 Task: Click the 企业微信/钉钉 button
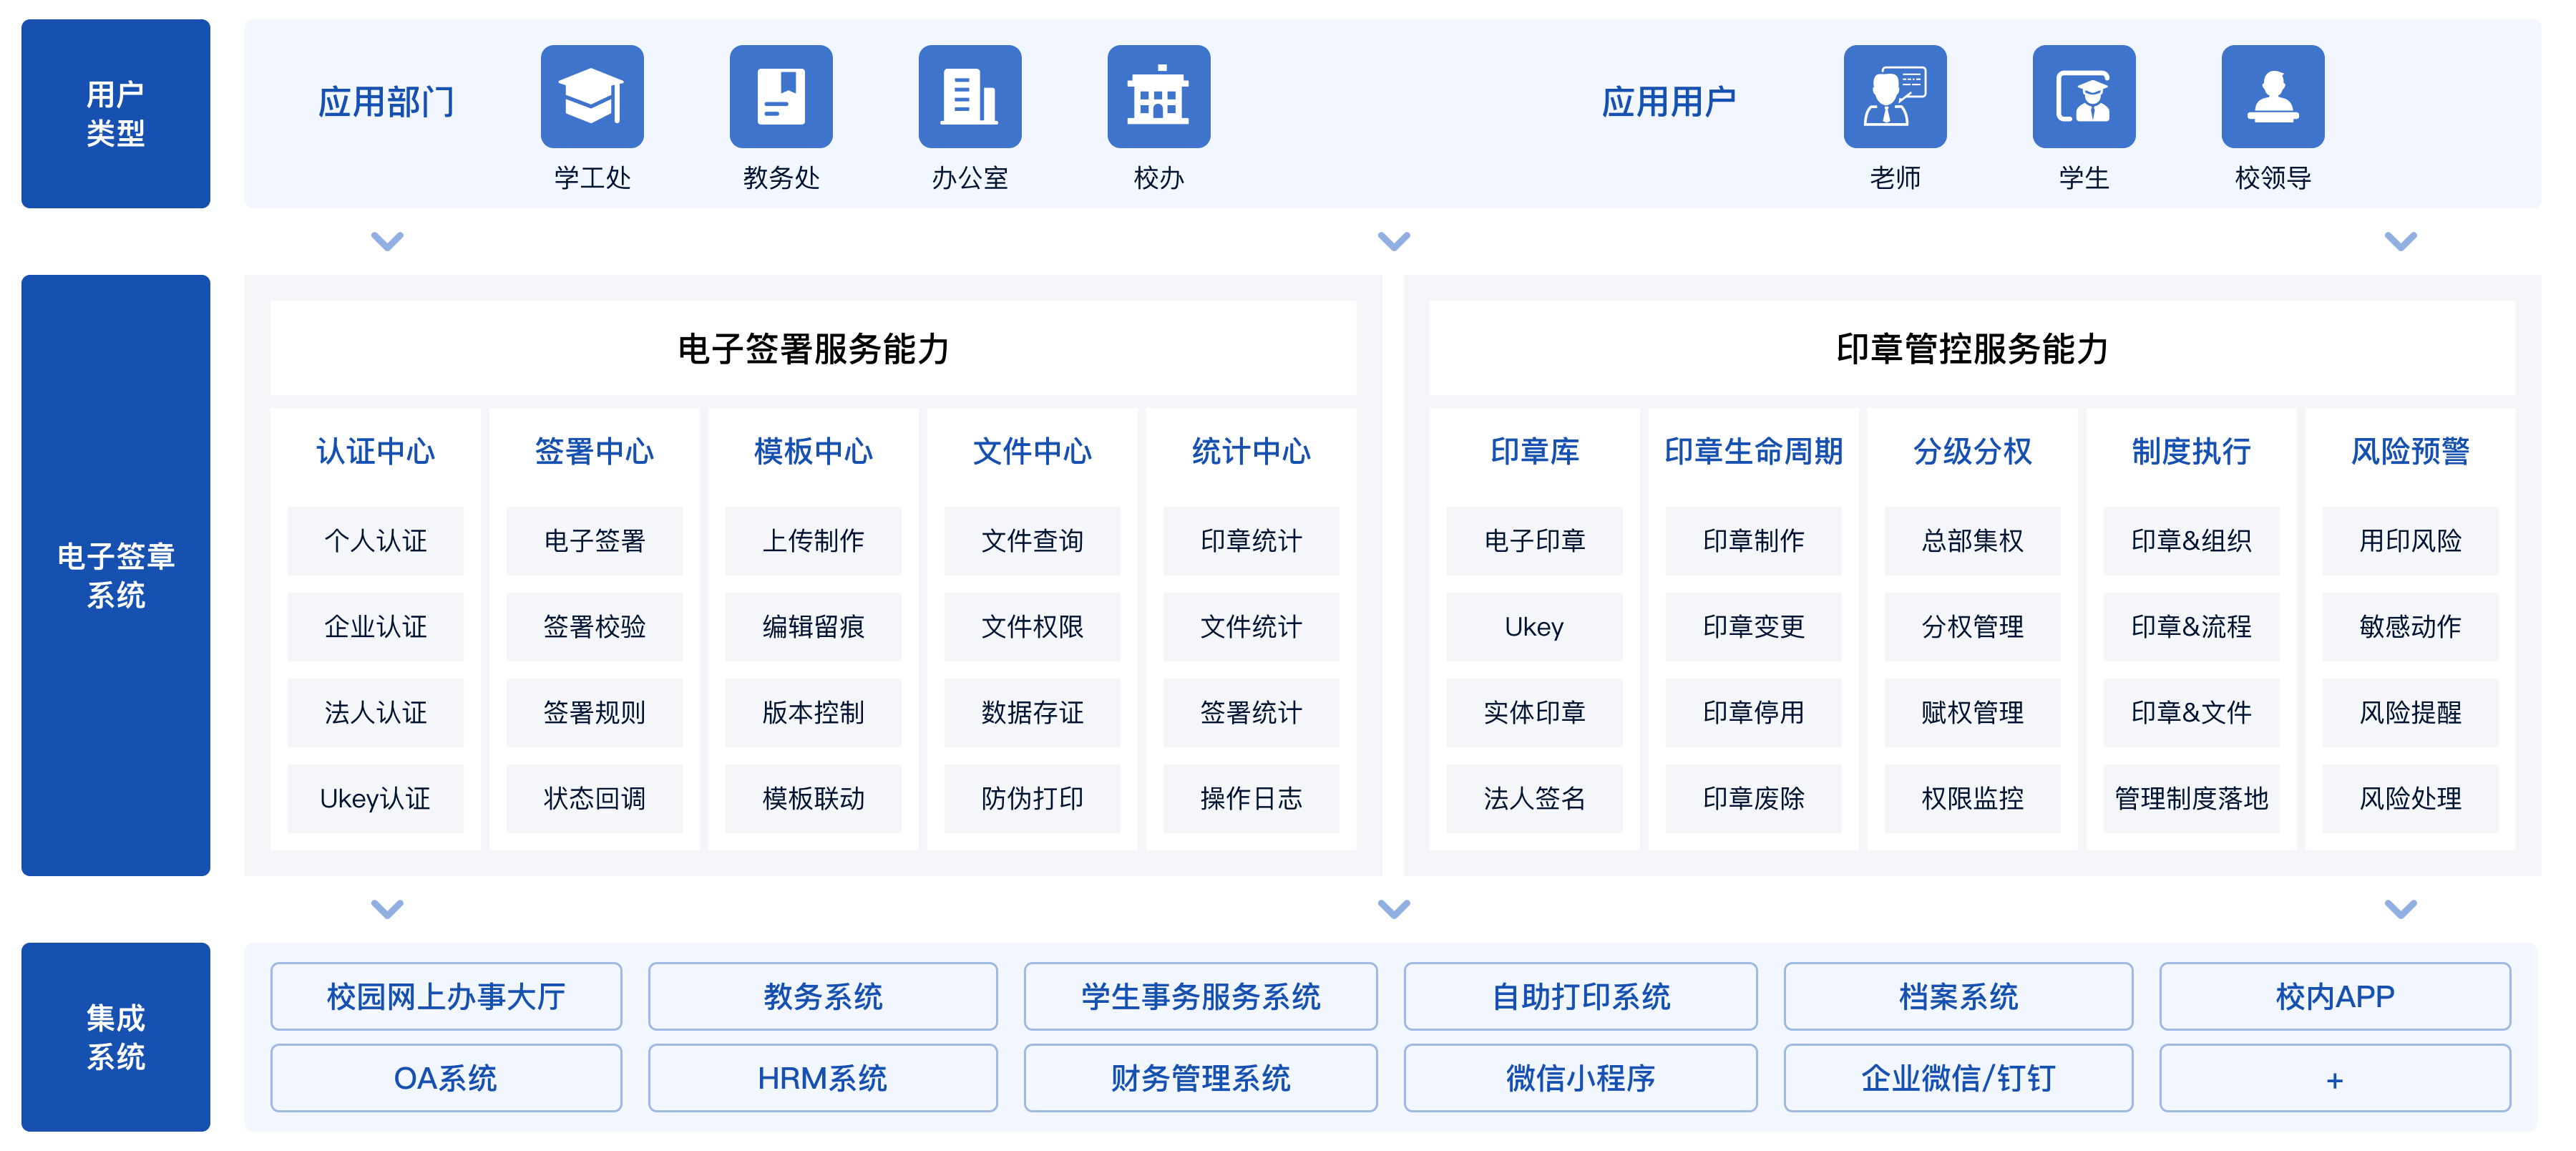(1957, 1078)
